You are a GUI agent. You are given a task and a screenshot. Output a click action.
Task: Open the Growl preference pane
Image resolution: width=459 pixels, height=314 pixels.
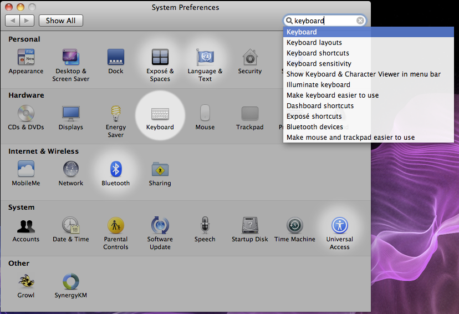point(25,286)
